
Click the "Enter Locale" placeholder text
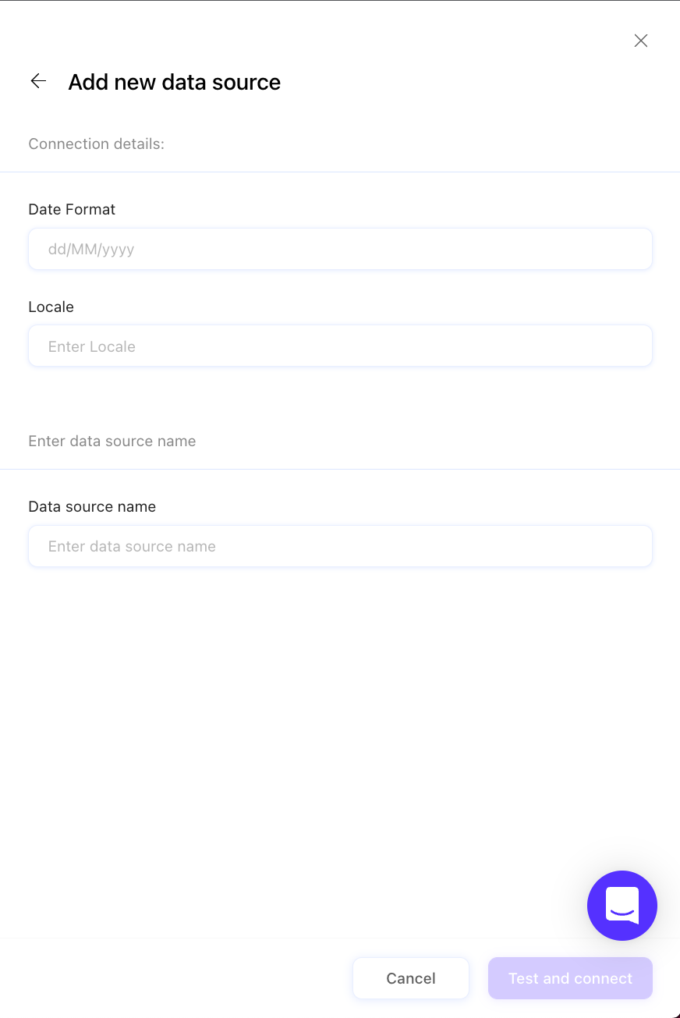point(92,346)
